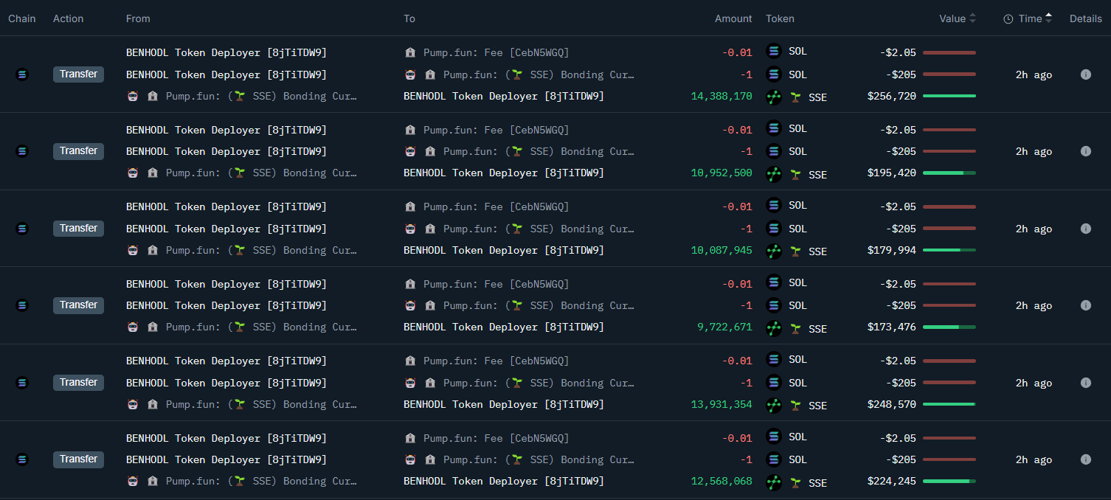This screenshot has width=1111, height=500.
Task: Select the Token column header
Action: tap(780, 18)
